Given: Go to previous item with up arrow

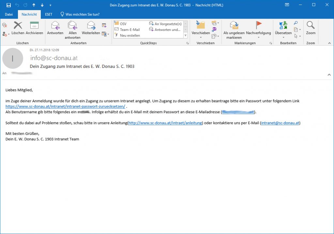Looking at the screenshot, I should point(34,5).
